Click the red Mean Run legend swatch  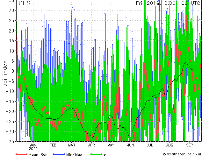(21, 154)
